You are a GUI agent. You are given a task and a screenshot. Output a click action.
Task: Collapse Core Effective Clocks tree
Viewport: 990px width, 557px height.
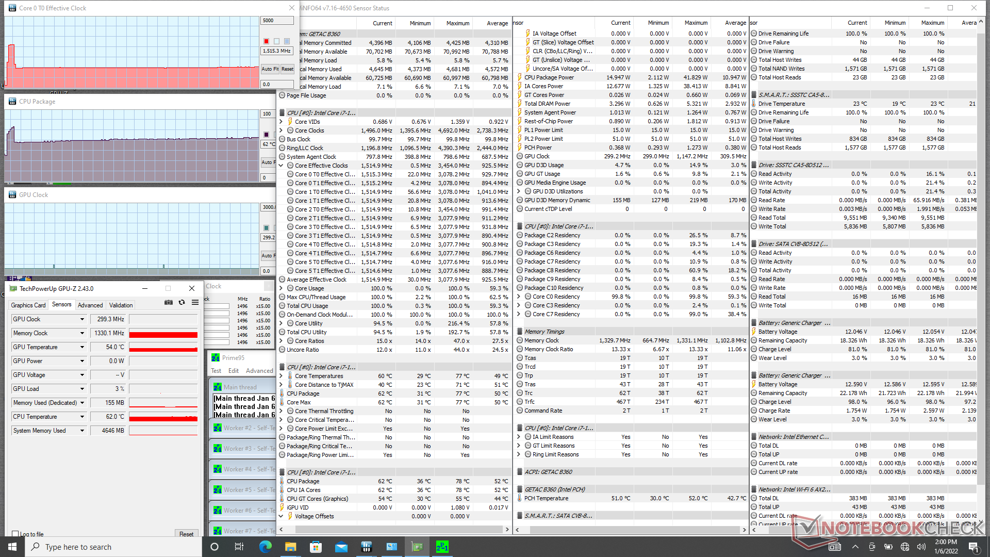pyautogui.click(x=282, y=166)
